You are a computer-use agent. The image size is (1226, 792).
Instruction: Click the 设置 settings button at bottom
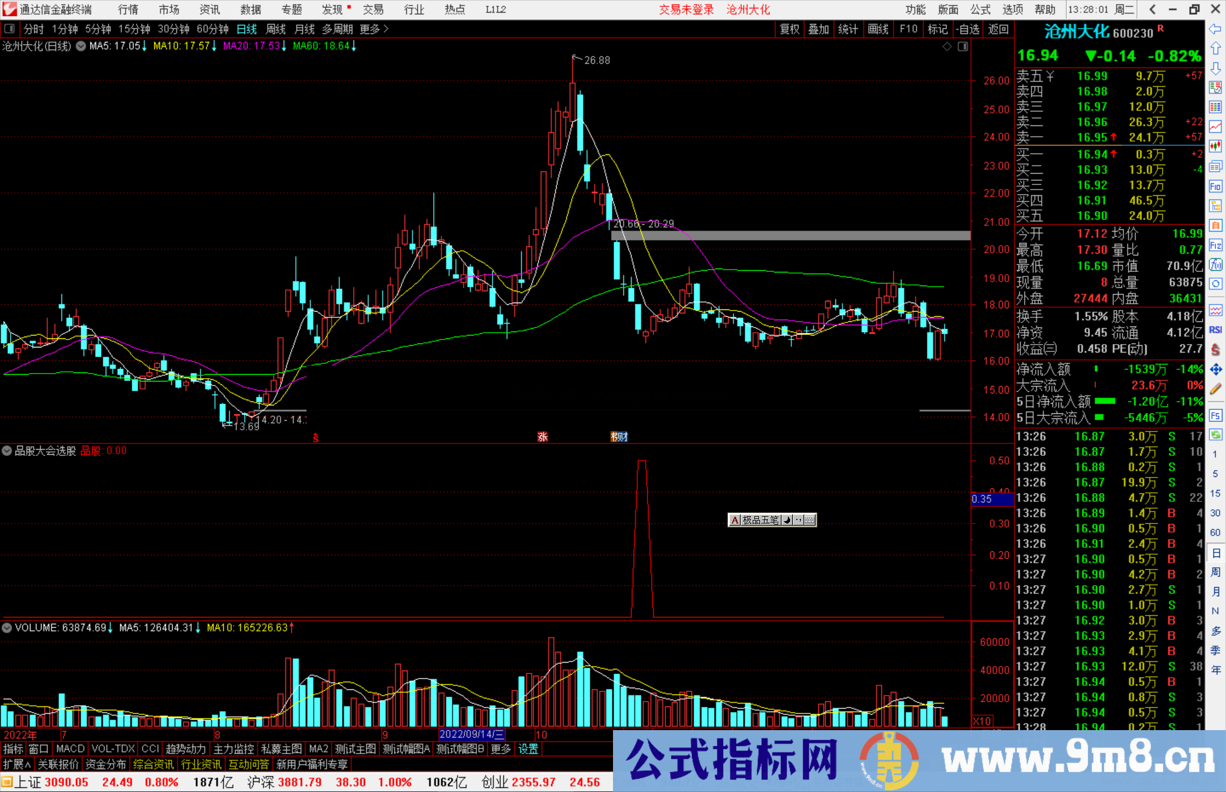(528, 749)
